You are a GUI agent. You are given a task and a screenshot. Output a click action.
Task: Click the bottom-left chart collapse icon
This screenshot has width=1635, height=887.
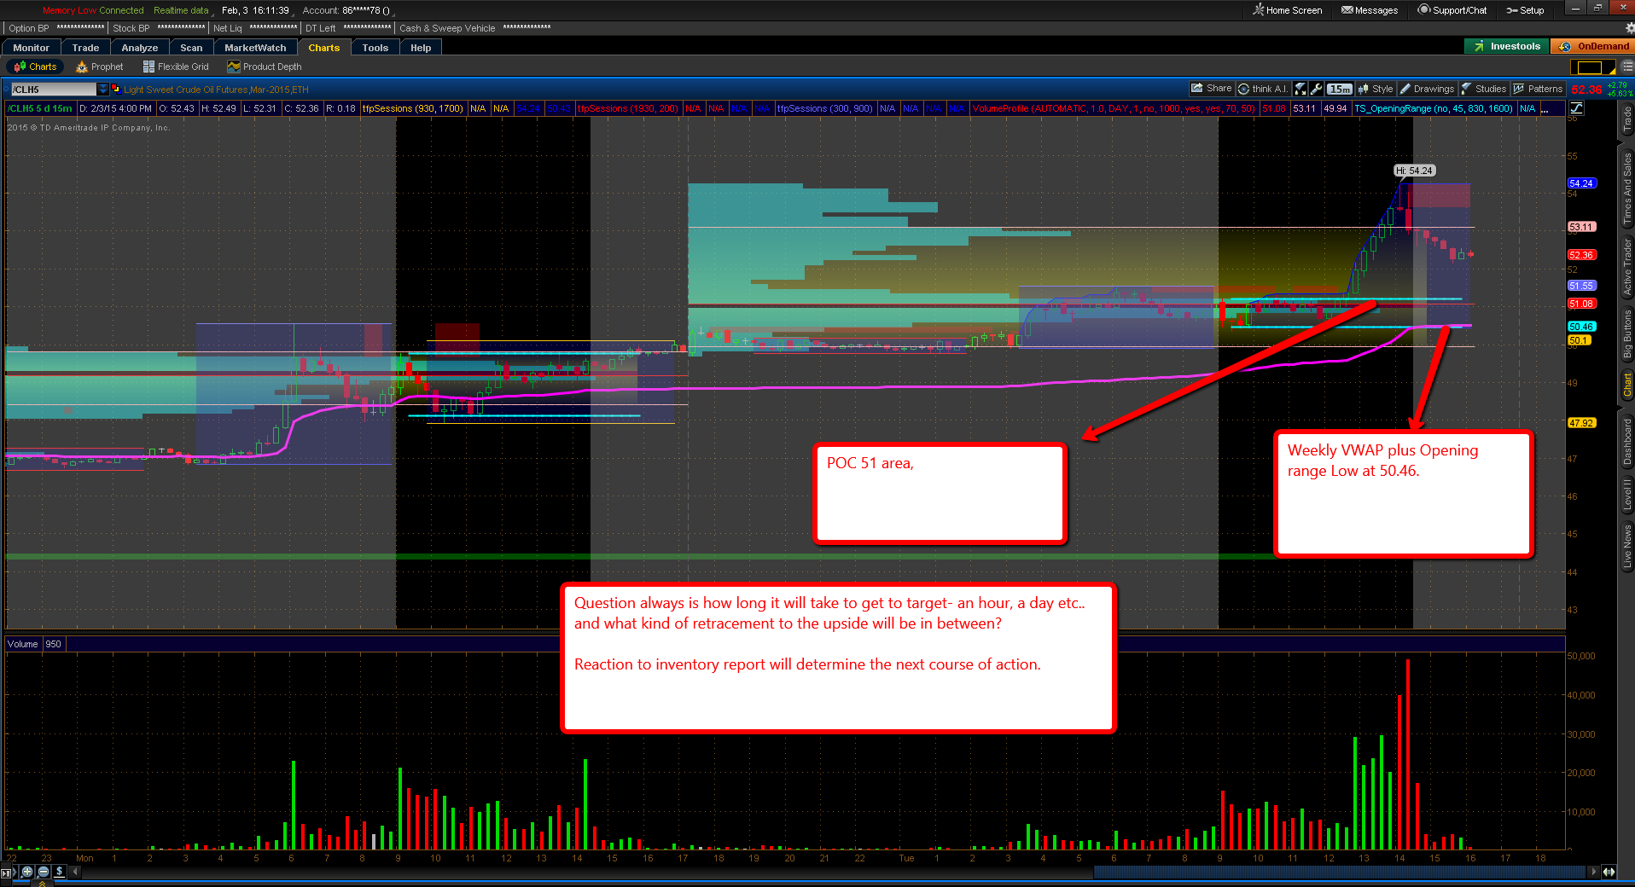[8, 872]
